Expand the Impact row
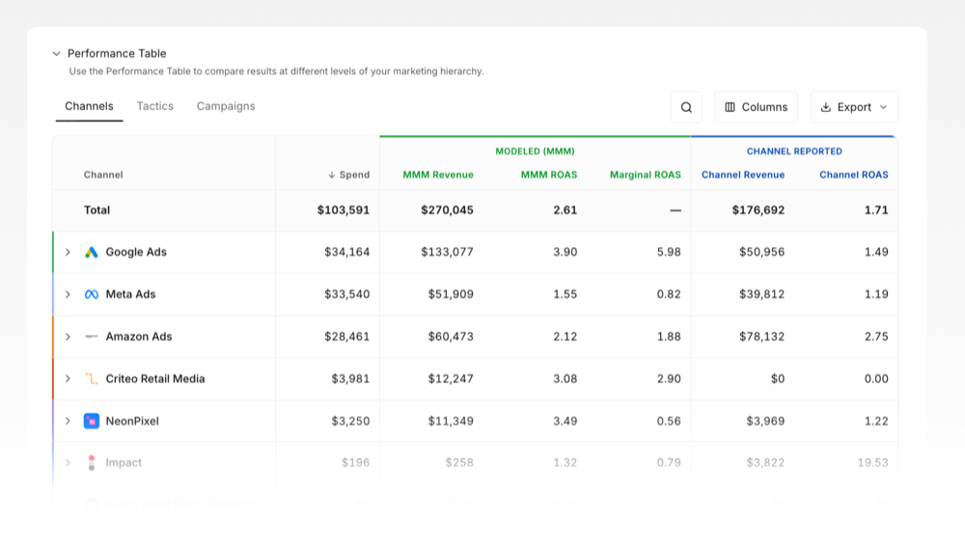965x554 pixels. coord(68,463)
